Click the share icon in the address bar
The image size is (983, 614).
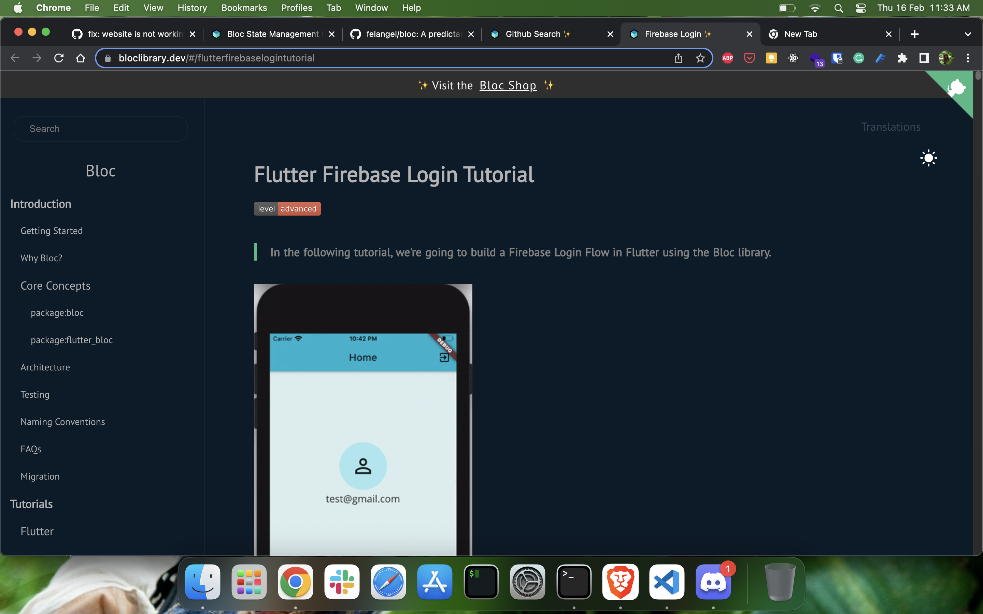point(678,58)
